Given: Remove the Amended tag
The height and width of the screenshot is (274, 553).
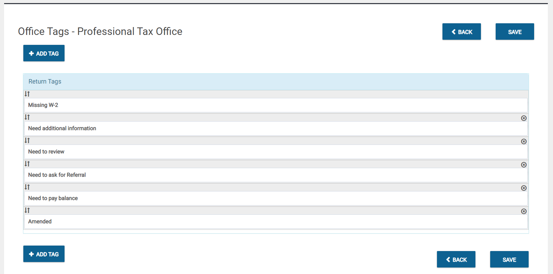Looking at the screenshot, I should [x=523, y=211].
